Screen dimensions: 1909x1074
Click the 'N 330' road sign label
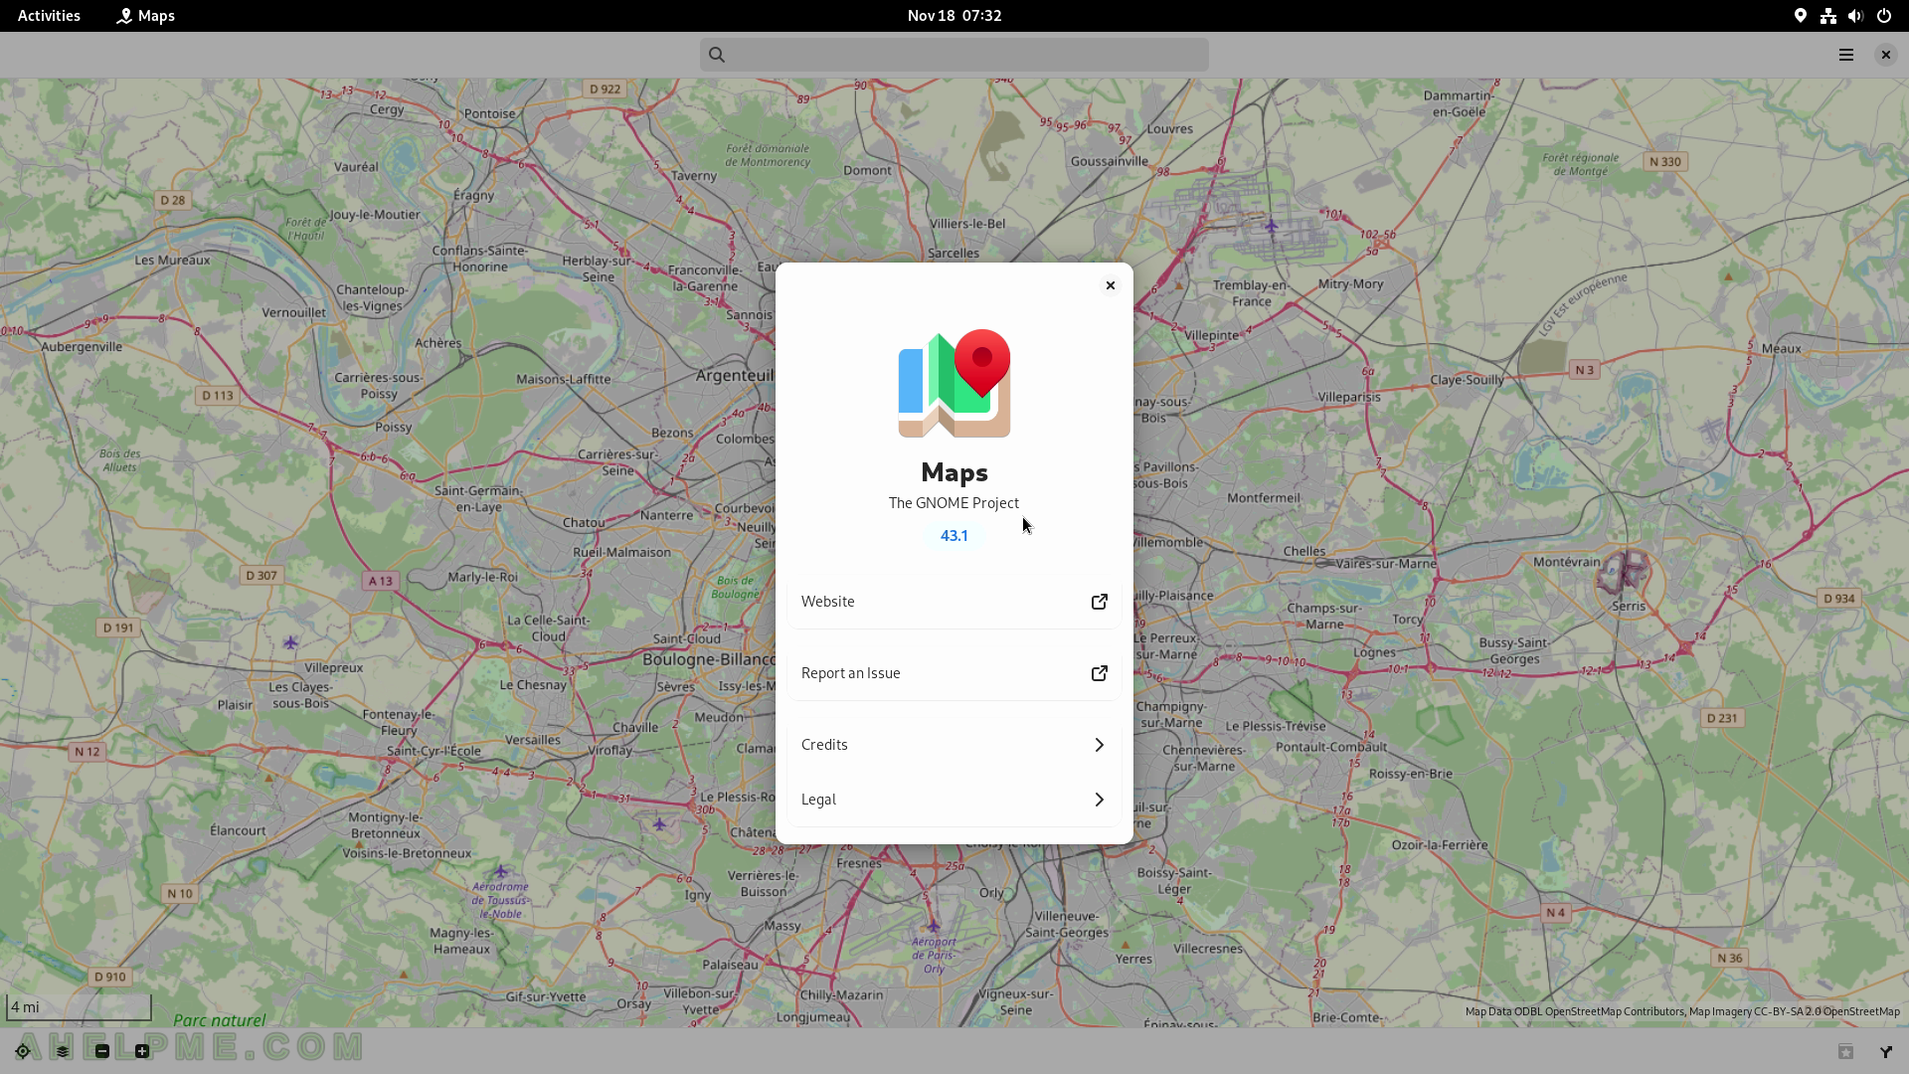1665,161
